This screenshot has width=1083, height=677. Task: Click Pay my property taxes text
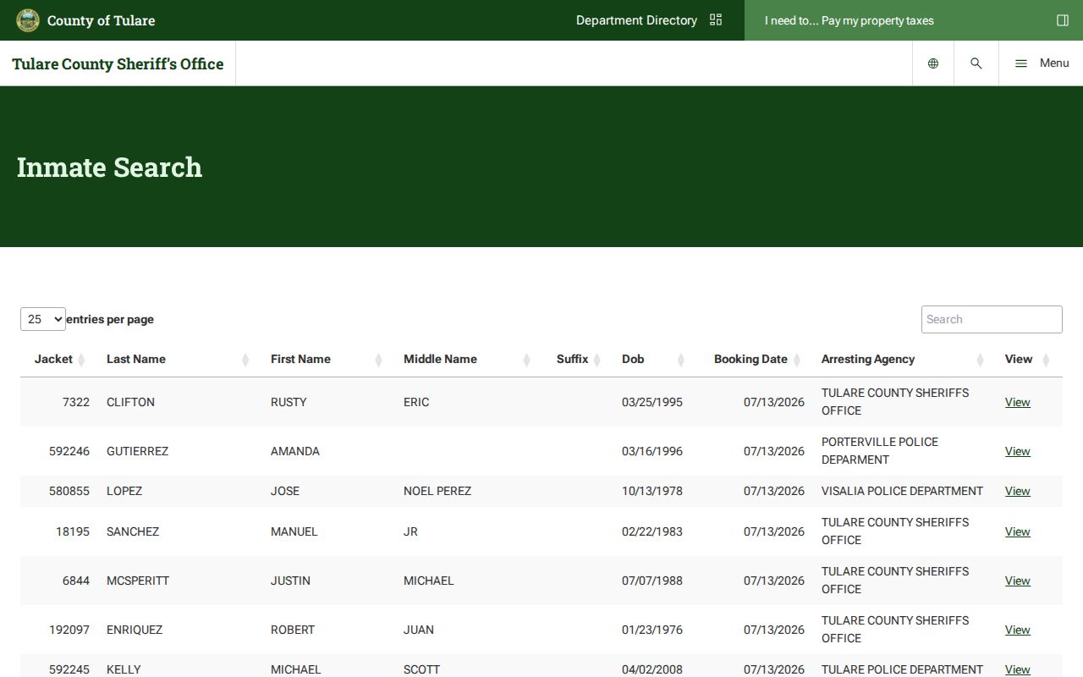[x=877, y=20]
